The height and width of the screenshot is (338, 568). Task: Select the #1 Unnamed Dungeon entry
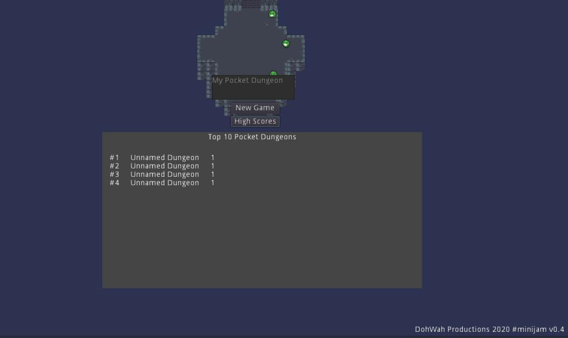point(162,157)
